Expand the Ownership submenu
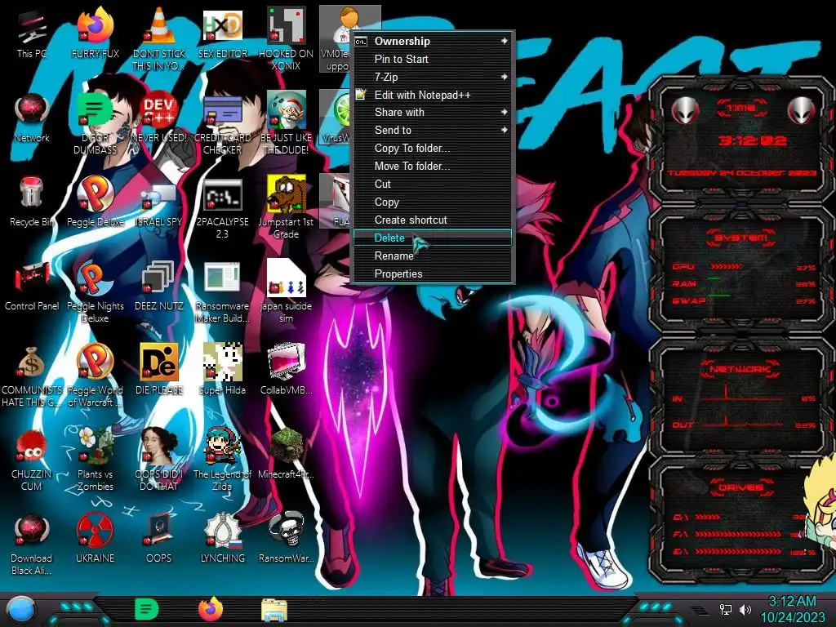836x627 pixels. pyautogui.click(x=433, y=41)
